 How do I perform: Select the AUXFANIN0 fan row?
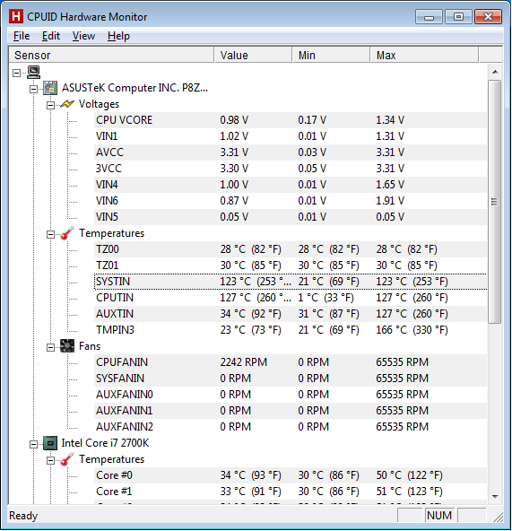point(291,395)
